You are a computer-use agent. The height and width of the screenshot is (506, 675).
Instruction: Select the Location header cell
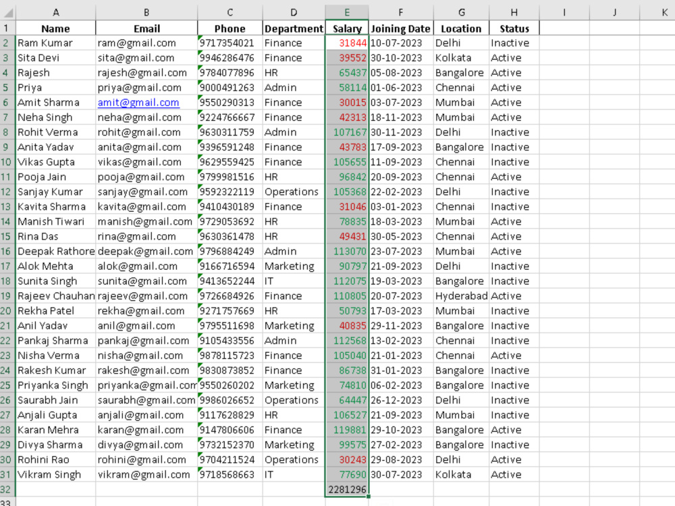(461, 28)
